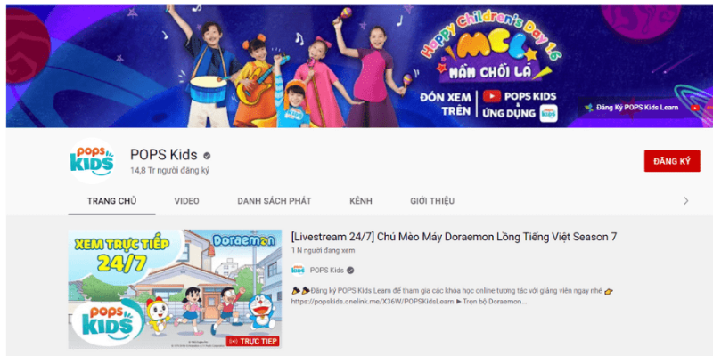Click the Children's Day channel banner image
Screen dimensions: 713x356
(359, 66)
